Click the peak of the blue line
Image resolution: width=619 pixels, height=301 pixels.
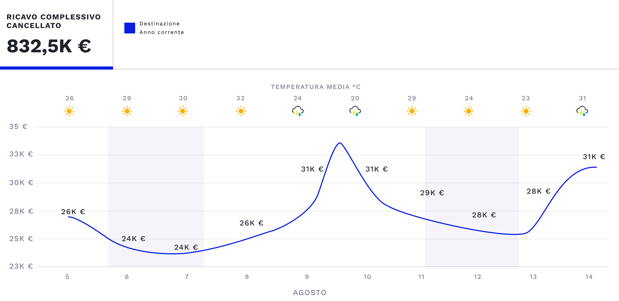340,143
